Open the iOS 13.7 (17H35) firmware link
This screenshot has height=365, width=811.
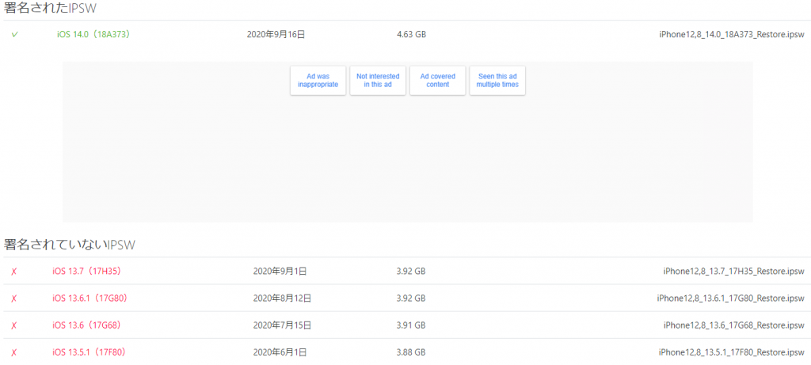(86, 271)
